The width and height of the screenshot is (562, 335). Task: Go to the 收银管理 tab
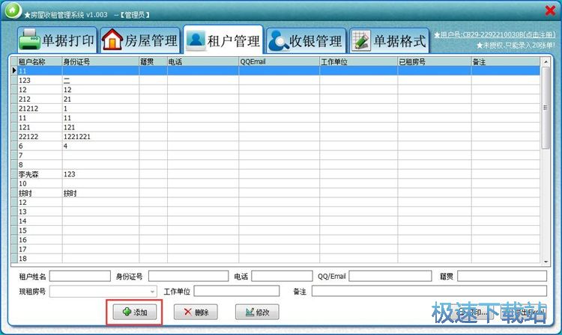tap(306, 40)
